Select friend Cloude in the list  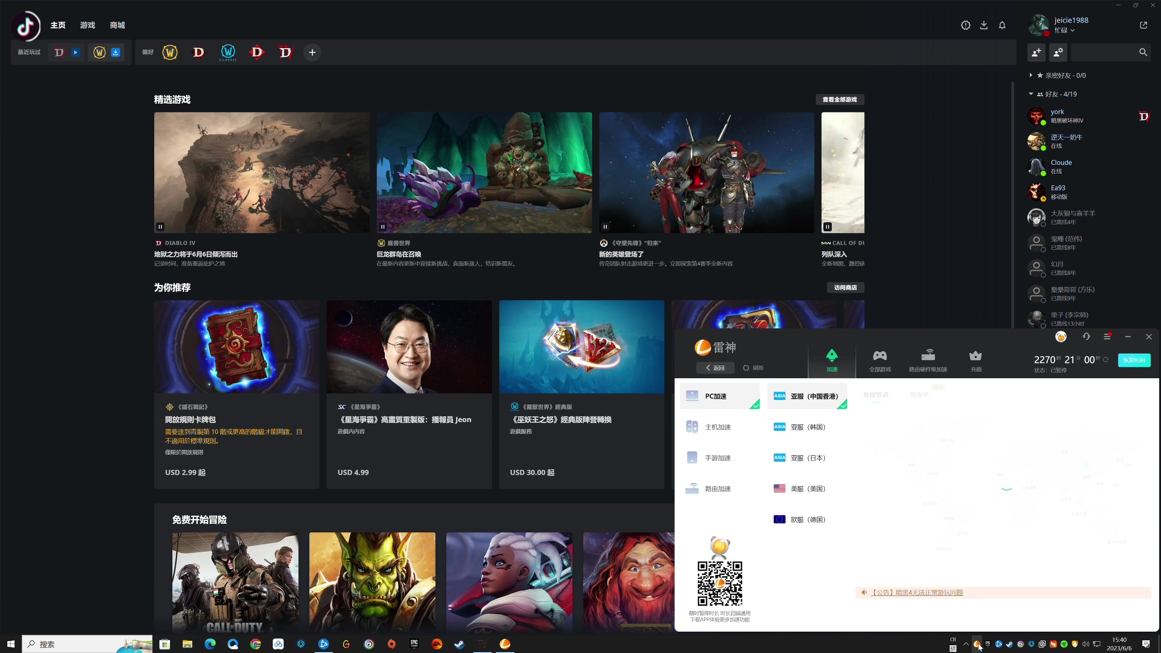coord(1088,167)
